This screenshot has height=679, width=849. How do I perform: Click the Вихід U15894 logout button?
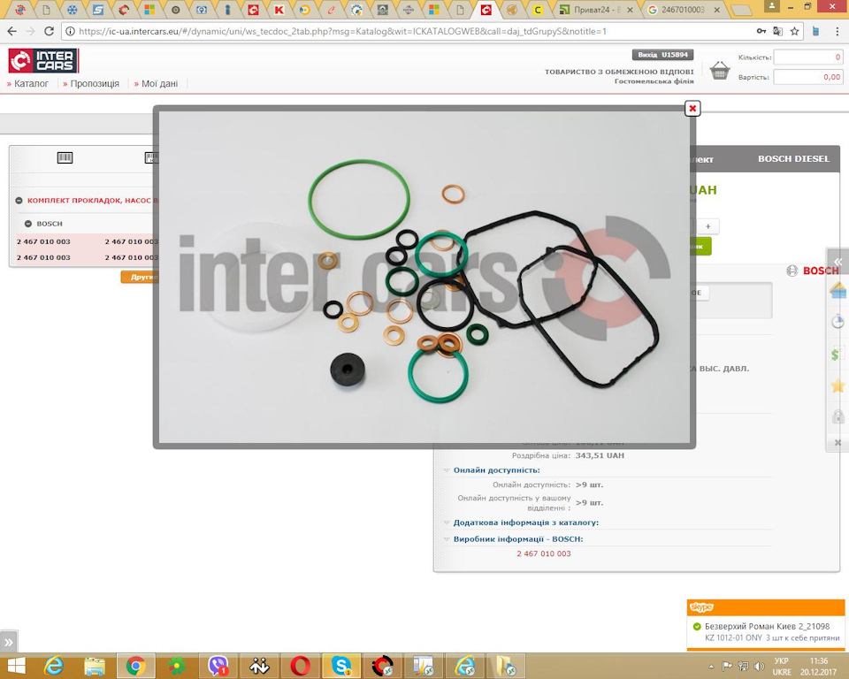(x=662, y=55)
